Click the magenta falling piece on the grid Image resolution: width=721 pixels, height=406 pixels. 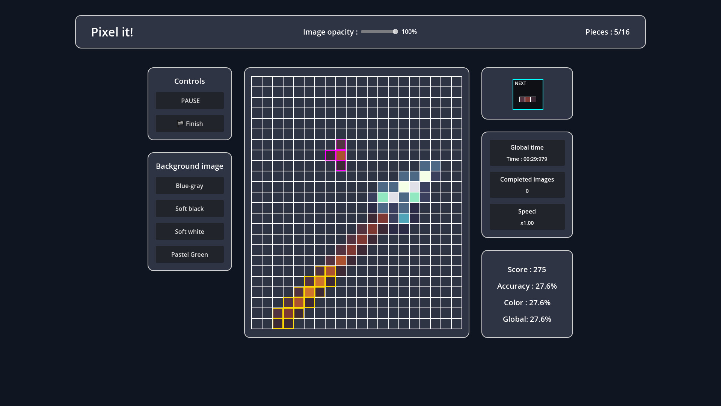(341, 155)
